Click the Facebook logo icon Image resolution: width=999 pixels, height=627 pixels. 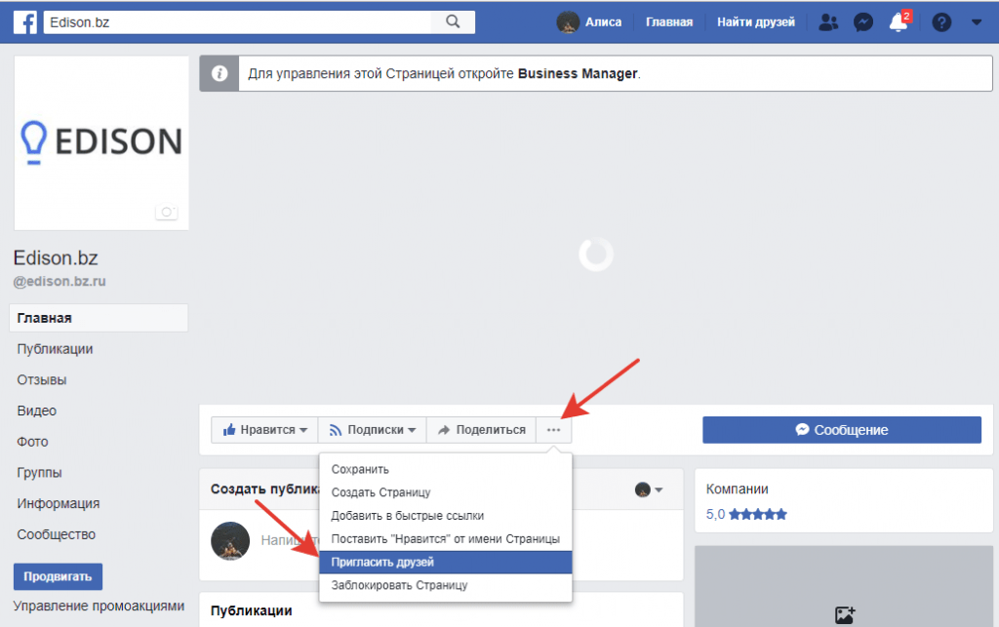click(24, 22)
